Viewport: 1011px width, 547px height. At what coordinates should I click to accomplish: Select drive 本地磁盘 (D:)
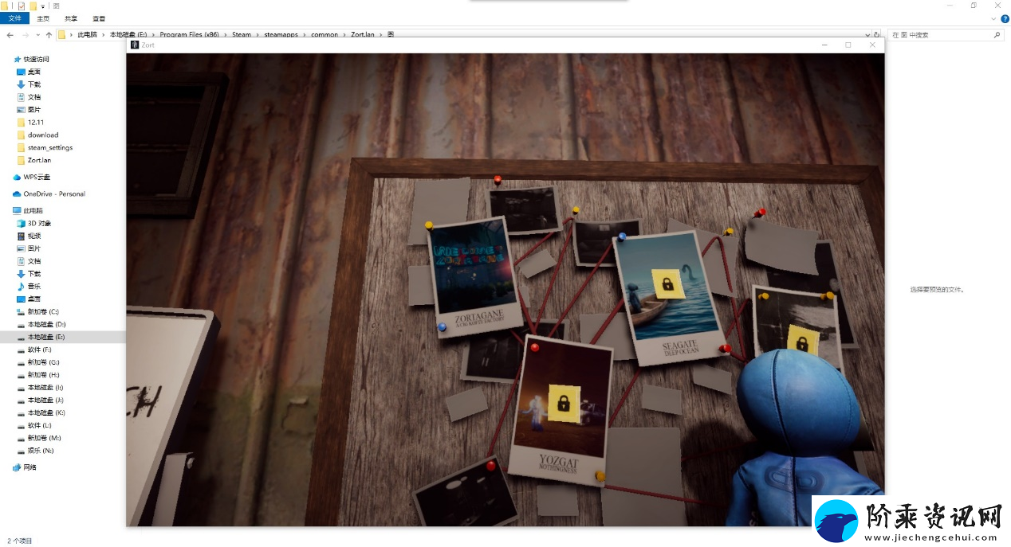coord(41,324)
